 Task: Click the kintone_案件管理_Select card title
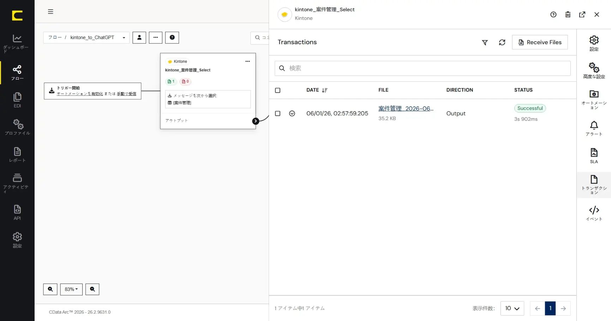[188, 70]
